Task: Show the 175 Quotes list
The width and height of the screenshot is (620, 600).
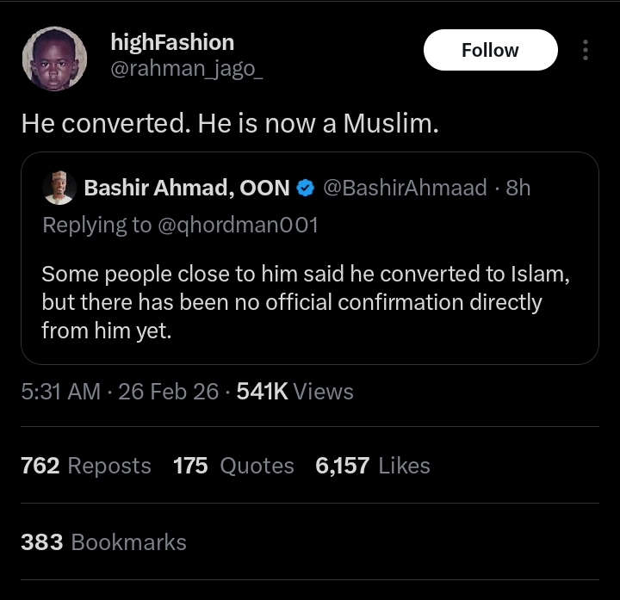Action: tap(233, 466)
